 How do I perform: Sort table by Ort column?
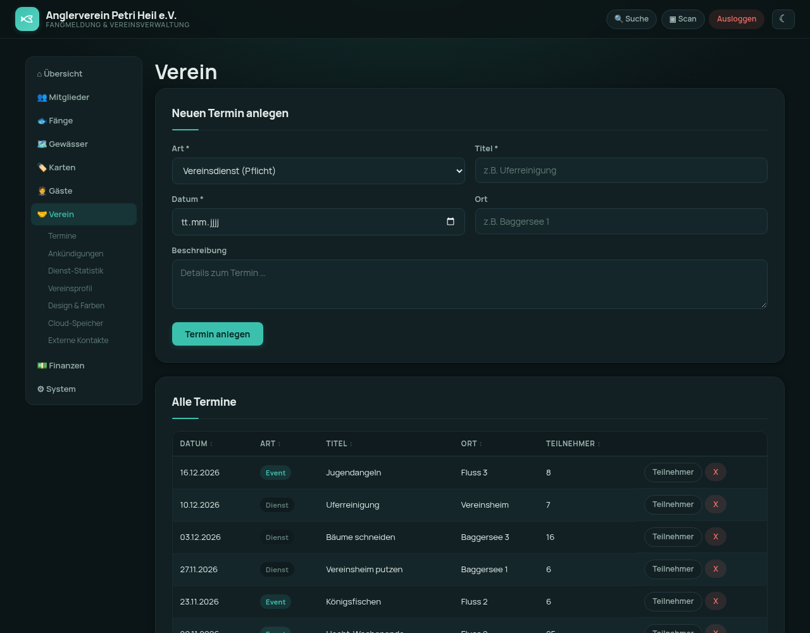point(471,444)
